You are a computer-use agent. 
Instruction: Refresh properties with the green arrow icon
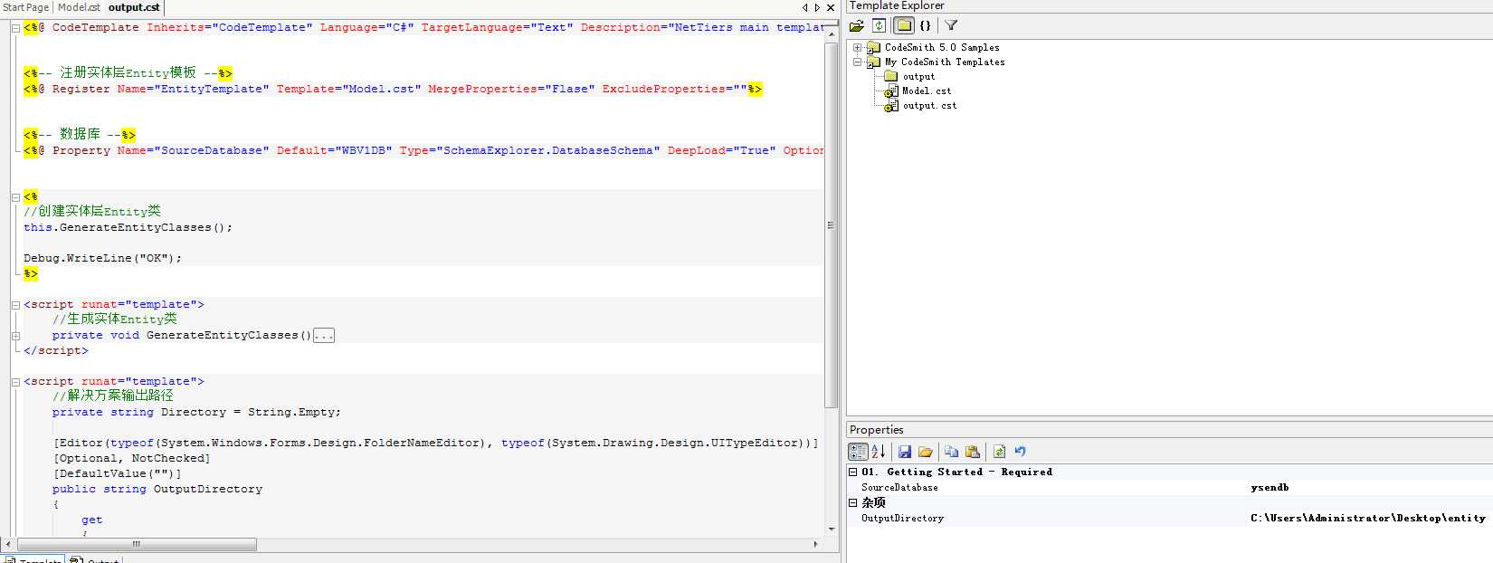999,451
